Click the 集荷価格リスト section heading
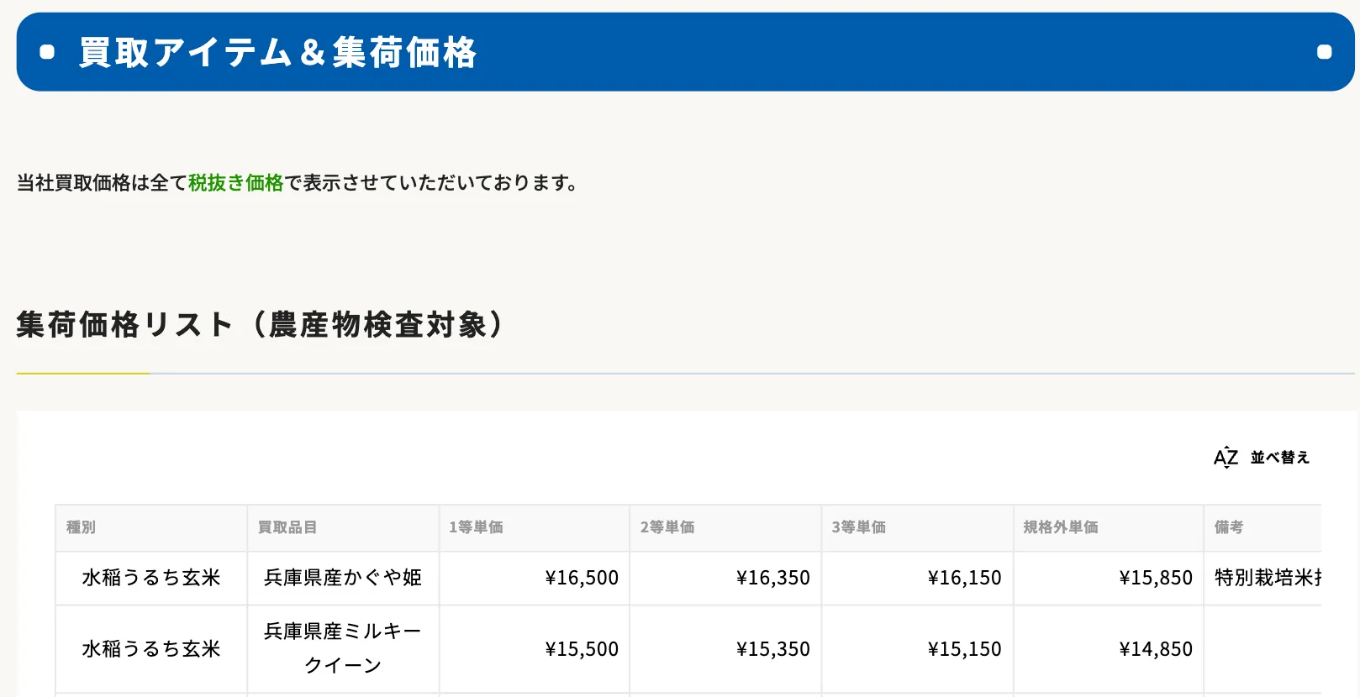 [x=260, y=324]
